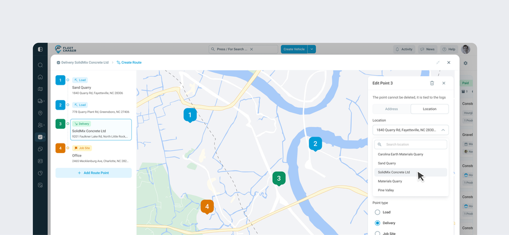The height and width of the screenshot is (235, 509).
Task: Close the Create Route modal
Action: coord(448,63)
